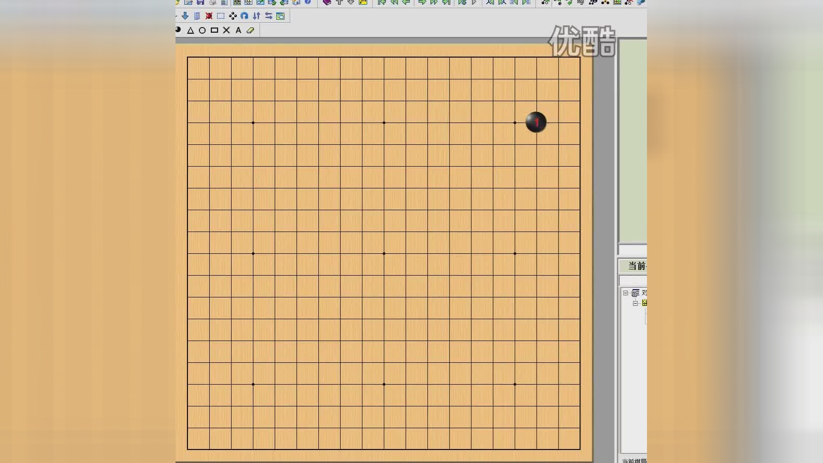Flip board vertically with up-down arrows

[x=257, y=16]
